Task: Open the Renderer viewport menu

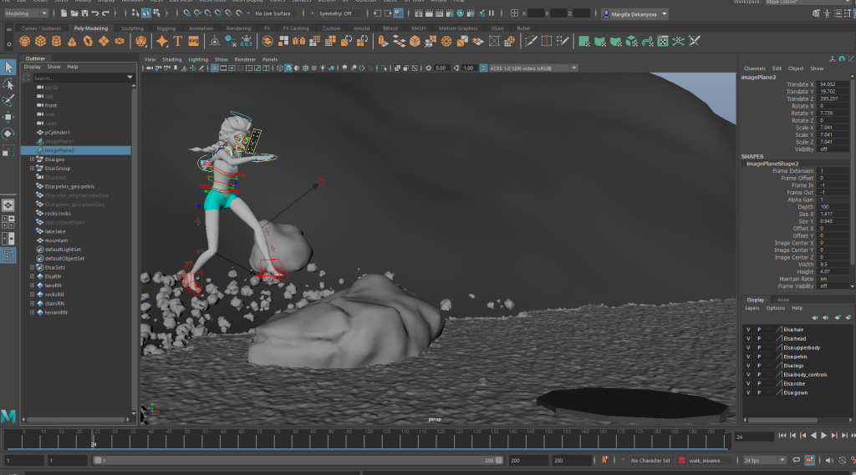Action: pos(245,59)
